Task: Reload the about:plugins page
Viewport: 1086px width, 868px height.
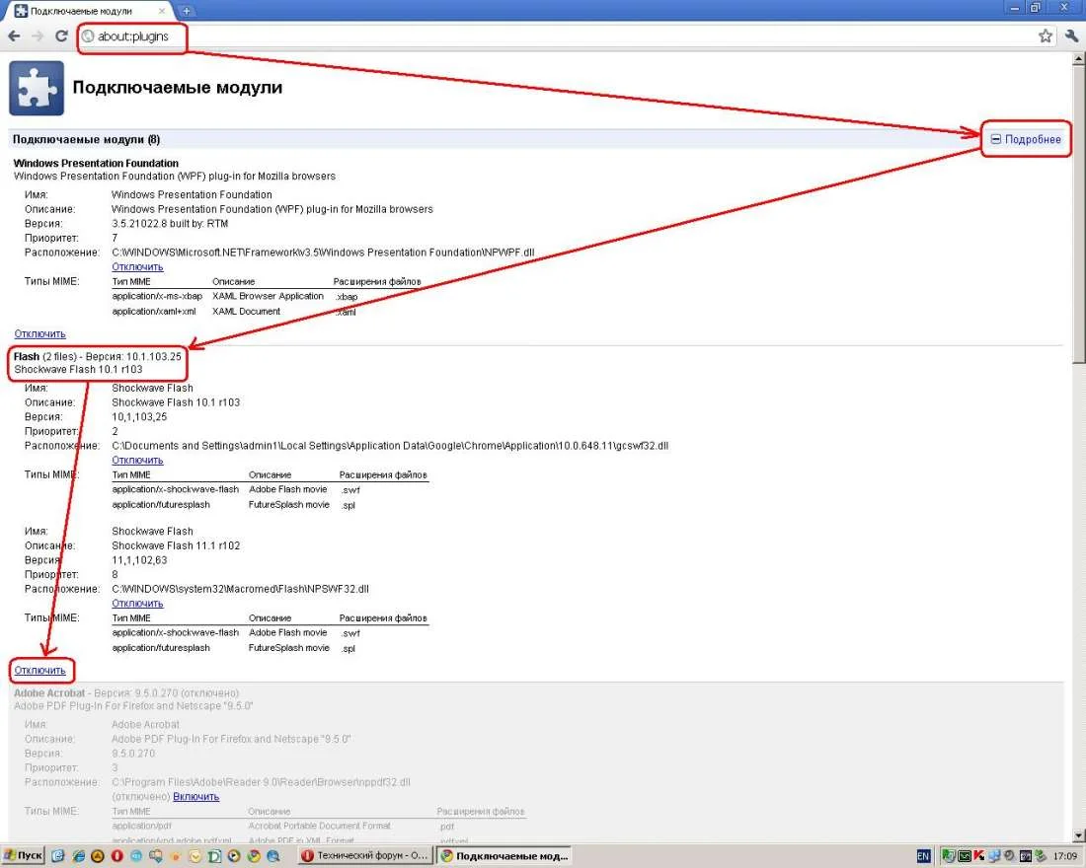Action: pos(61,36)
